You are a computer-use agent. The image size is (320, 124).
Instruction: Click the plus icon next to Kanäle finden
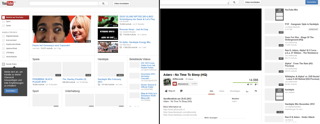[x=3, y=64]
